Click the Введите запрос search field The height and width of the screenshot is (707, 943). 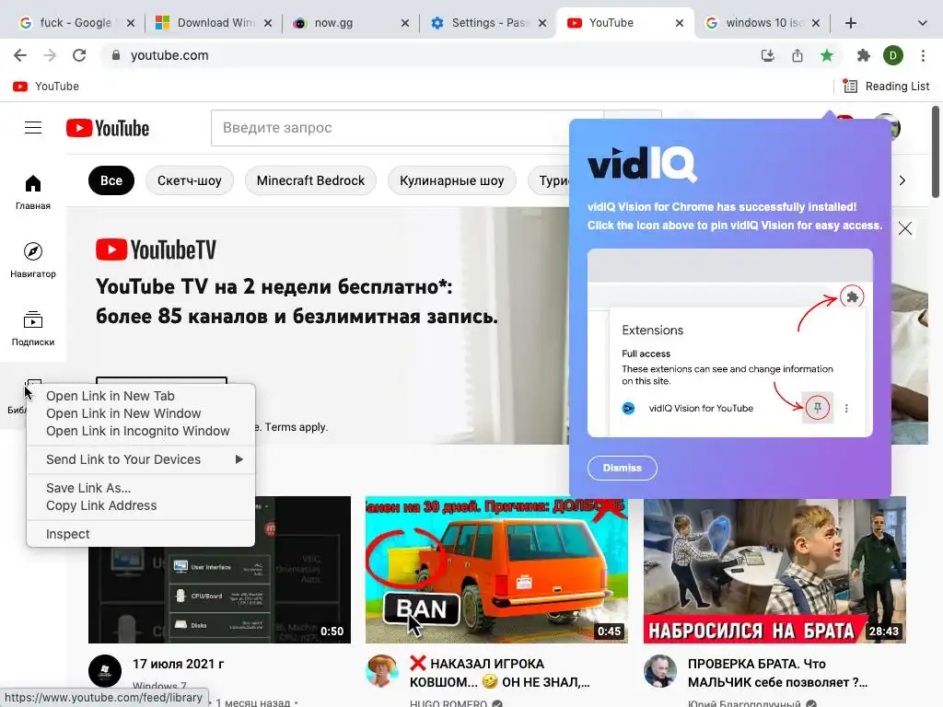(390, 128)
